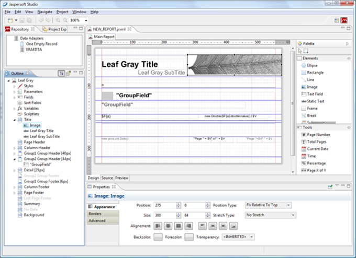Click the Current Date tool

[318, 149]
